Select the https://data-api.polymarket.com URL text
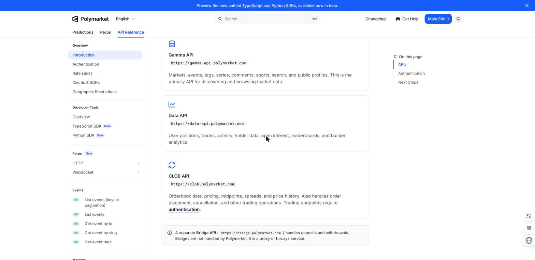The height and width of the screenshot is (260, 535). coord(207,124)
